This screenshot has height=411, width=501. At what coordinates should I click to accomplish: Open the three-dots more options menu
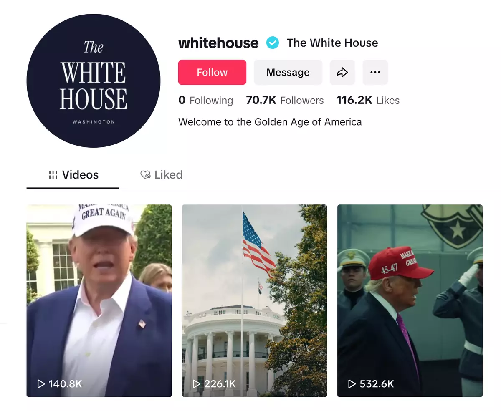coord(375,73)
